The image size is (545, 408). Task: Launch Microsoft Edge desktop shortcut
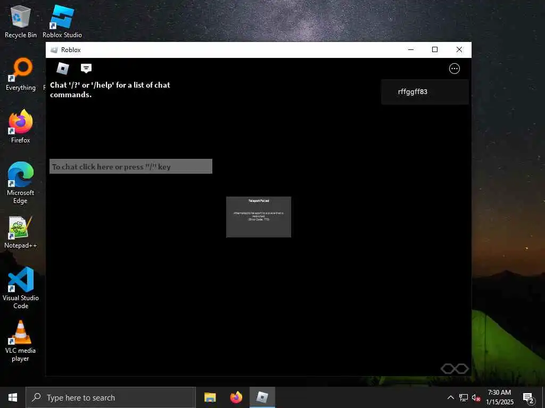pyautogui.click(x=21, y=183)
